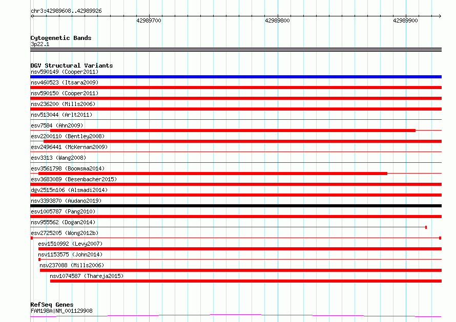Open dgv2515n106 (Alsmadi2014) label
456x322 pixels.
[x=69, y=190]
